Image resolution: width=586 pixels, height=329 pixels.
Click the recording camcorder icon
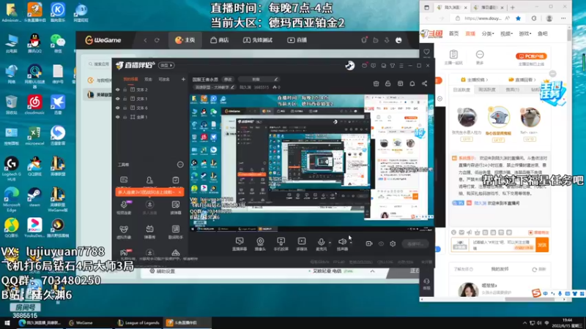pos(369,243)
